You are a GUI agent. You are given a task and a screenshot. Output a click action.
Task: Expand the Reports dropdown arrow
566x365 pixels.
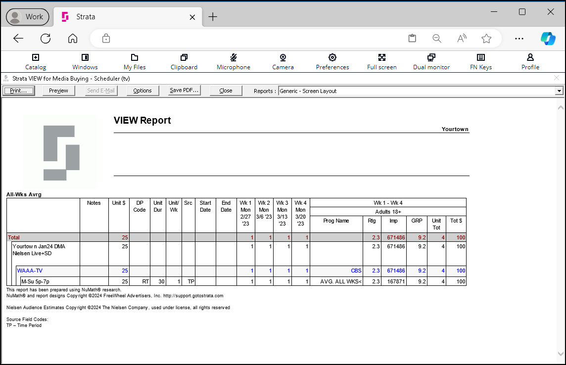point(559,91)
